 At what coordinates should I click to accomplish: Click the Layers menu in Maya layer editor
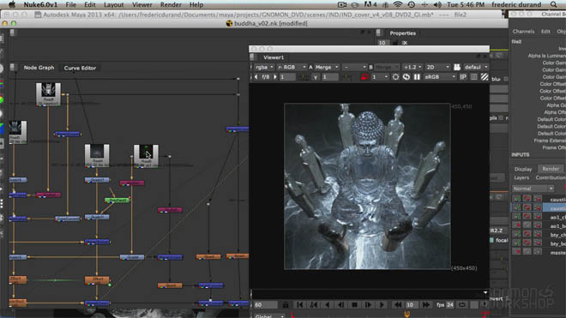click(521, 177)
